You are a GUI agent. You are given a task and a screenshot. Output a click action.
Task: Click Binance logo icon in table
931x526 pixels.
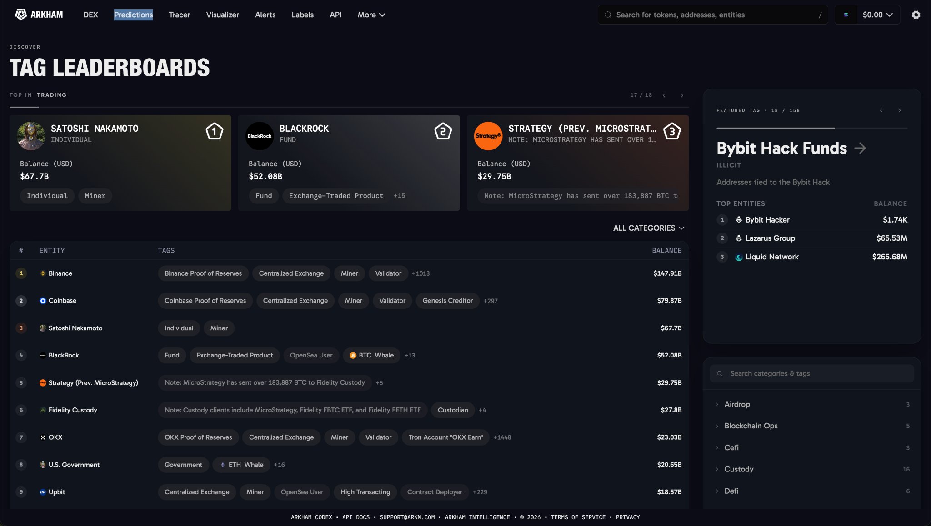pos(43,273)
